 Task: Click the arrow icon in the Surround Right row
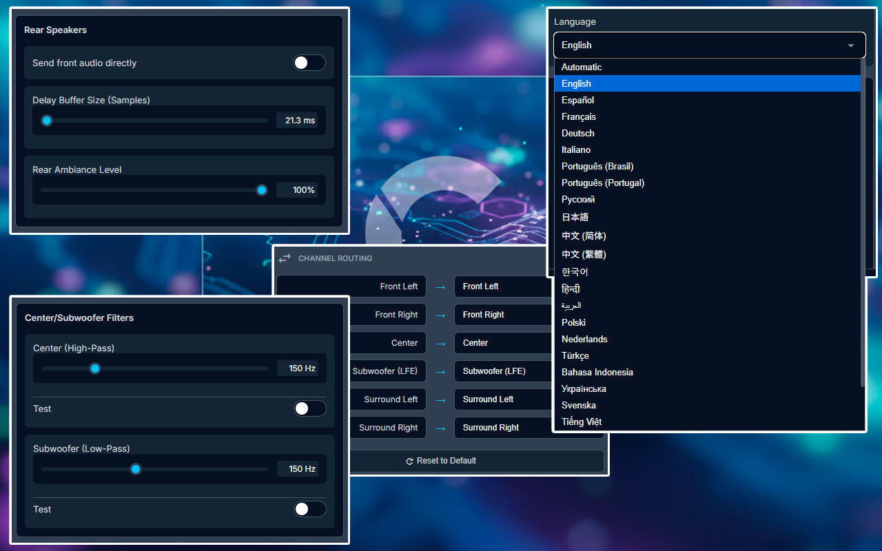pyautogui.click(x=440, y=428)
